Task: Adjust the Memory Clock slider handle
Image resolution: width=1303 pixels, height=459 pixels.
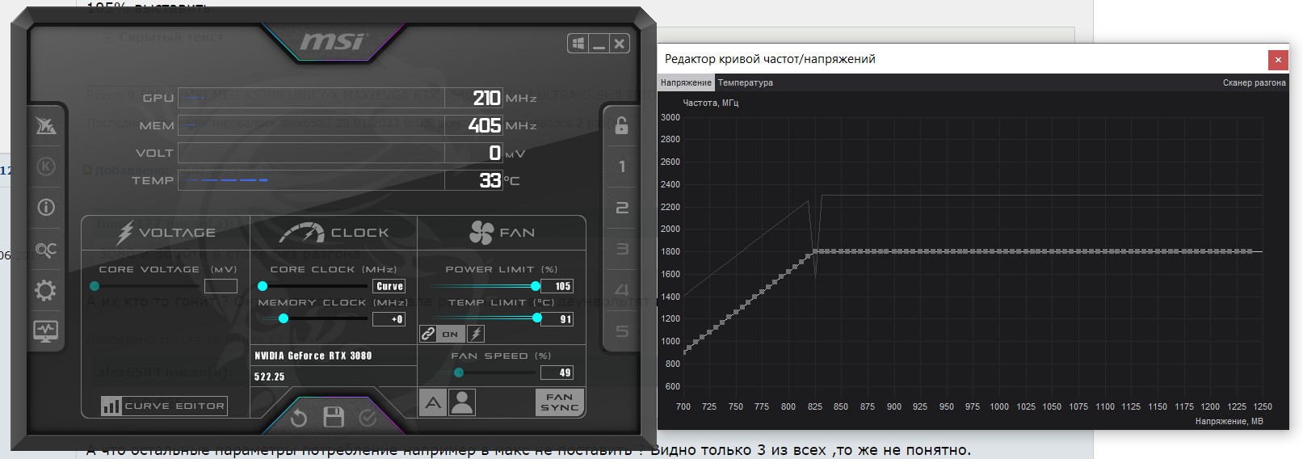Action: pos(284,318)
